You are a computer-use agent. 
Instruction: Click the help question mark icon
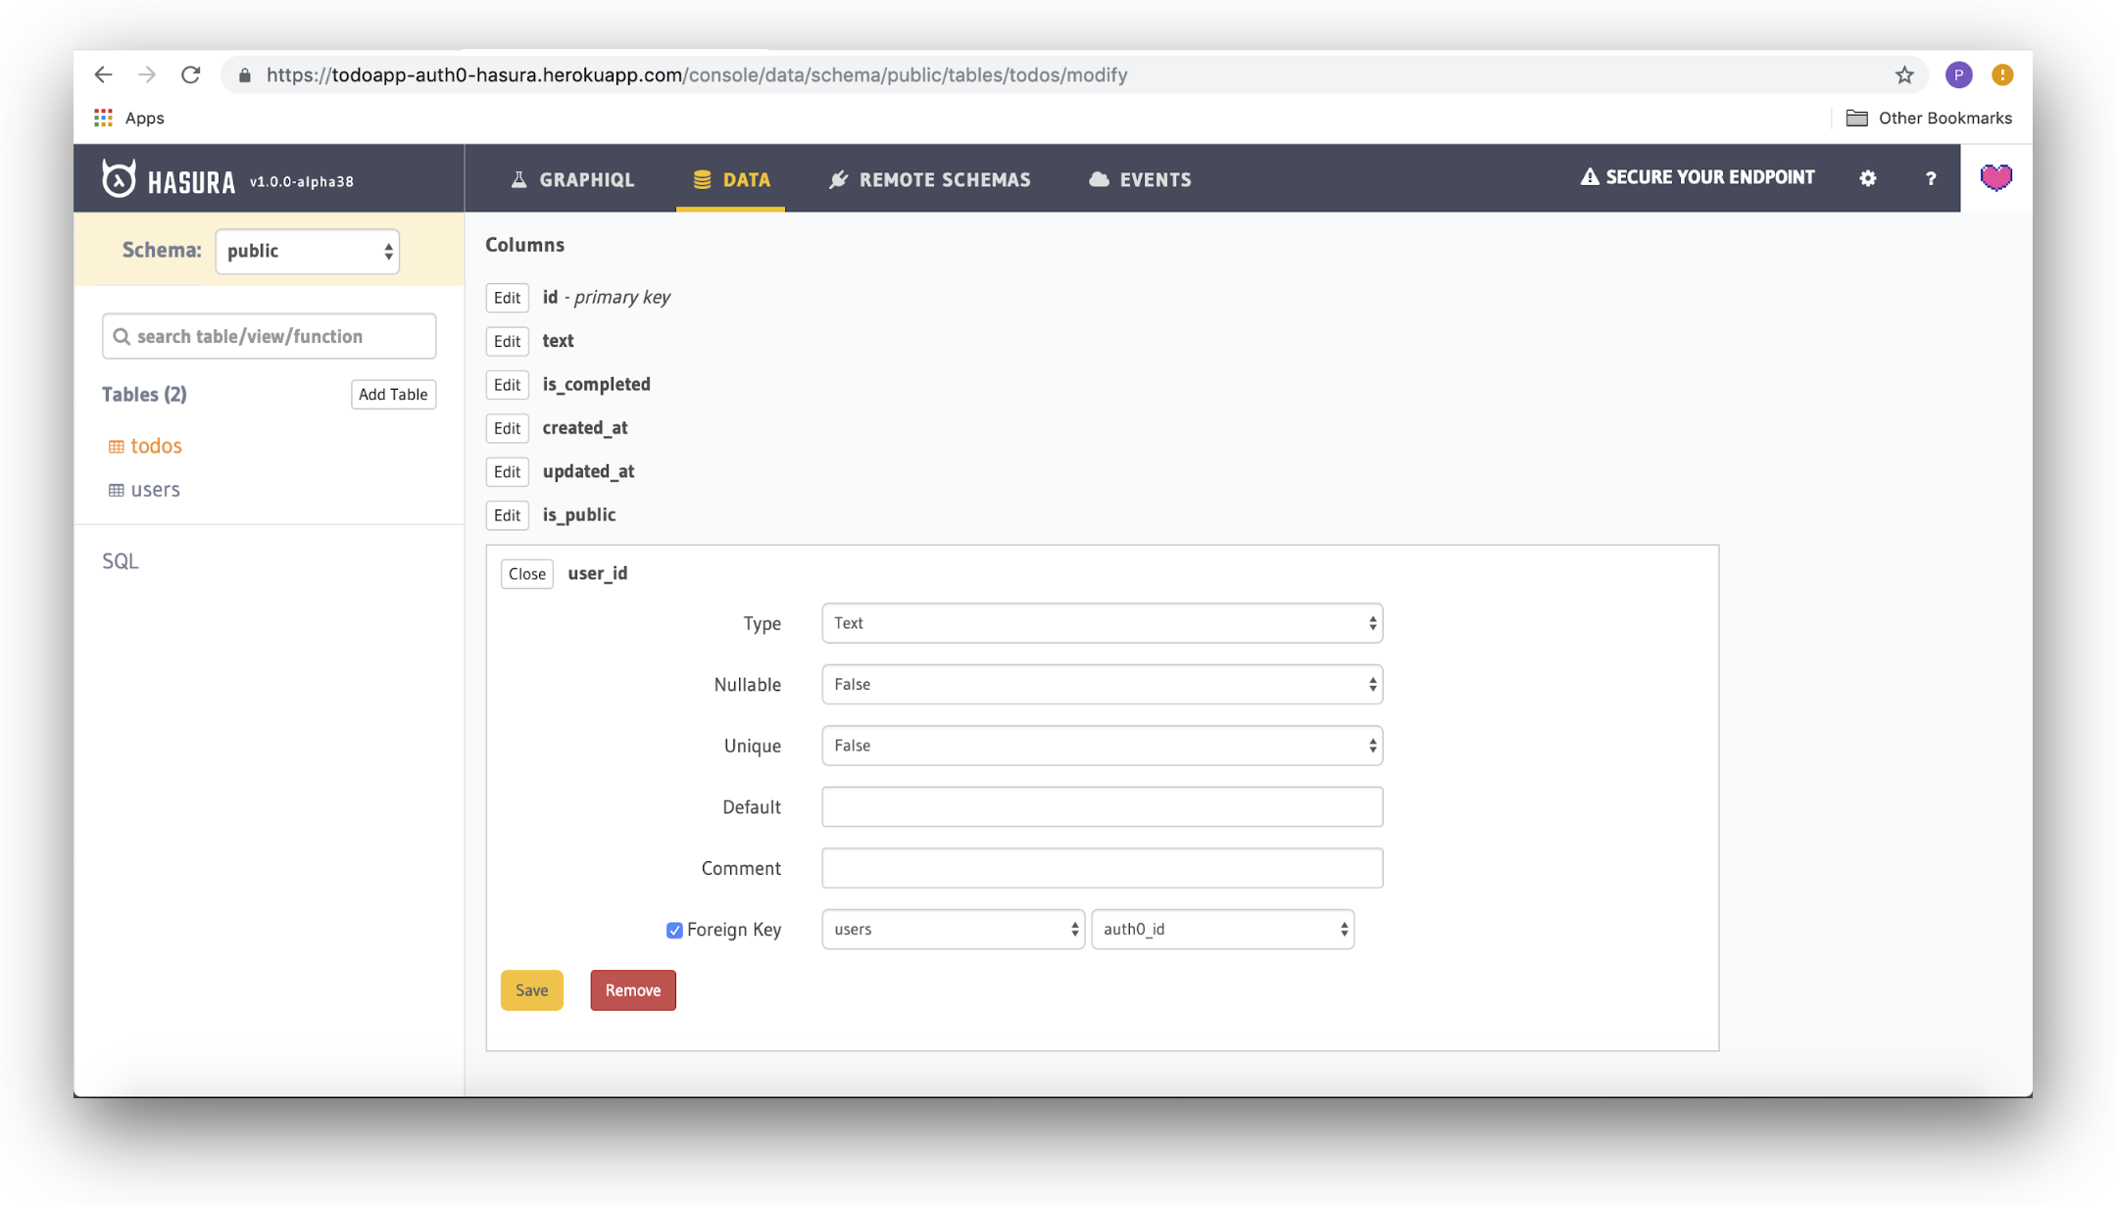pyautogui.click(x=1930, y=177)
